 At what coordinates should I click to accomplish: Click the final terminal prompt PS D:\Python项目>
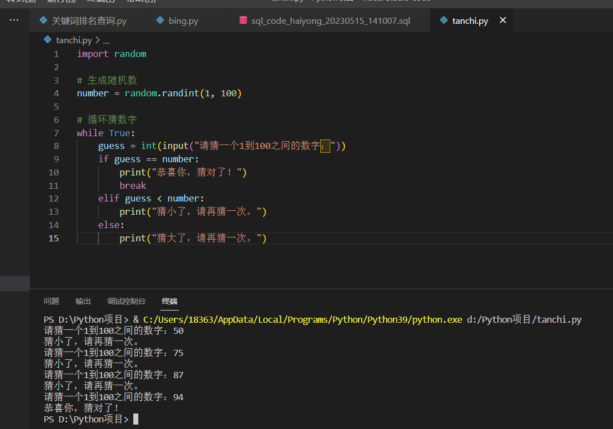coord(86,419)
